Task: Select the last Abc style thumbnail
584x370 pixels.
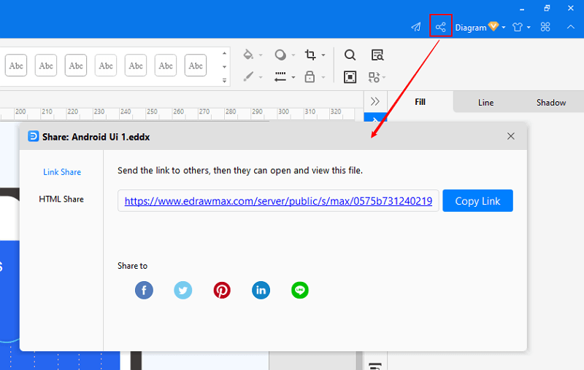Action: pyautogui.click(x=196, y=66)
